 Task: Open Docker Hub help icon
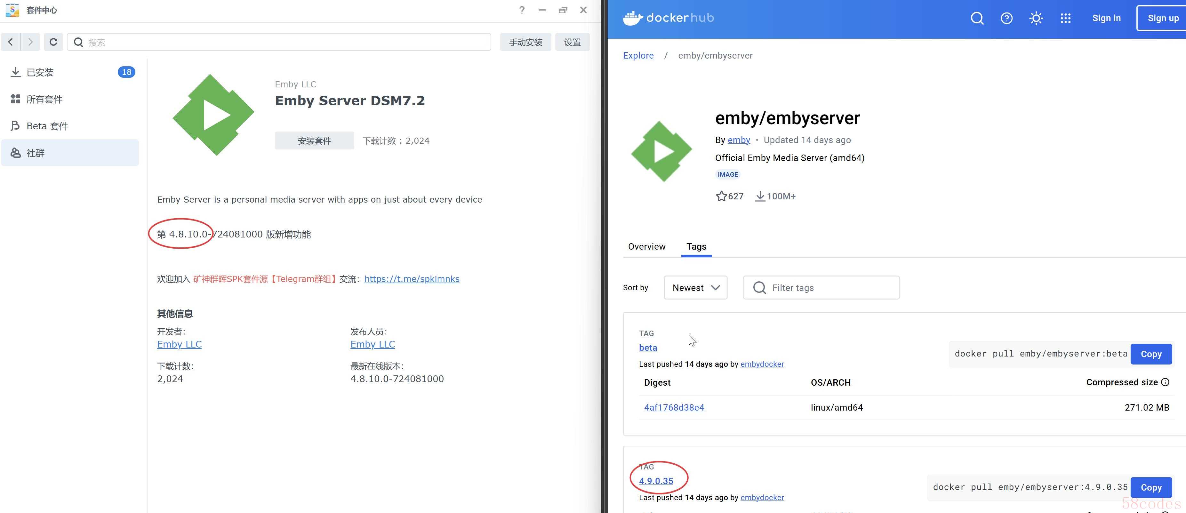tap(1006, 19)
